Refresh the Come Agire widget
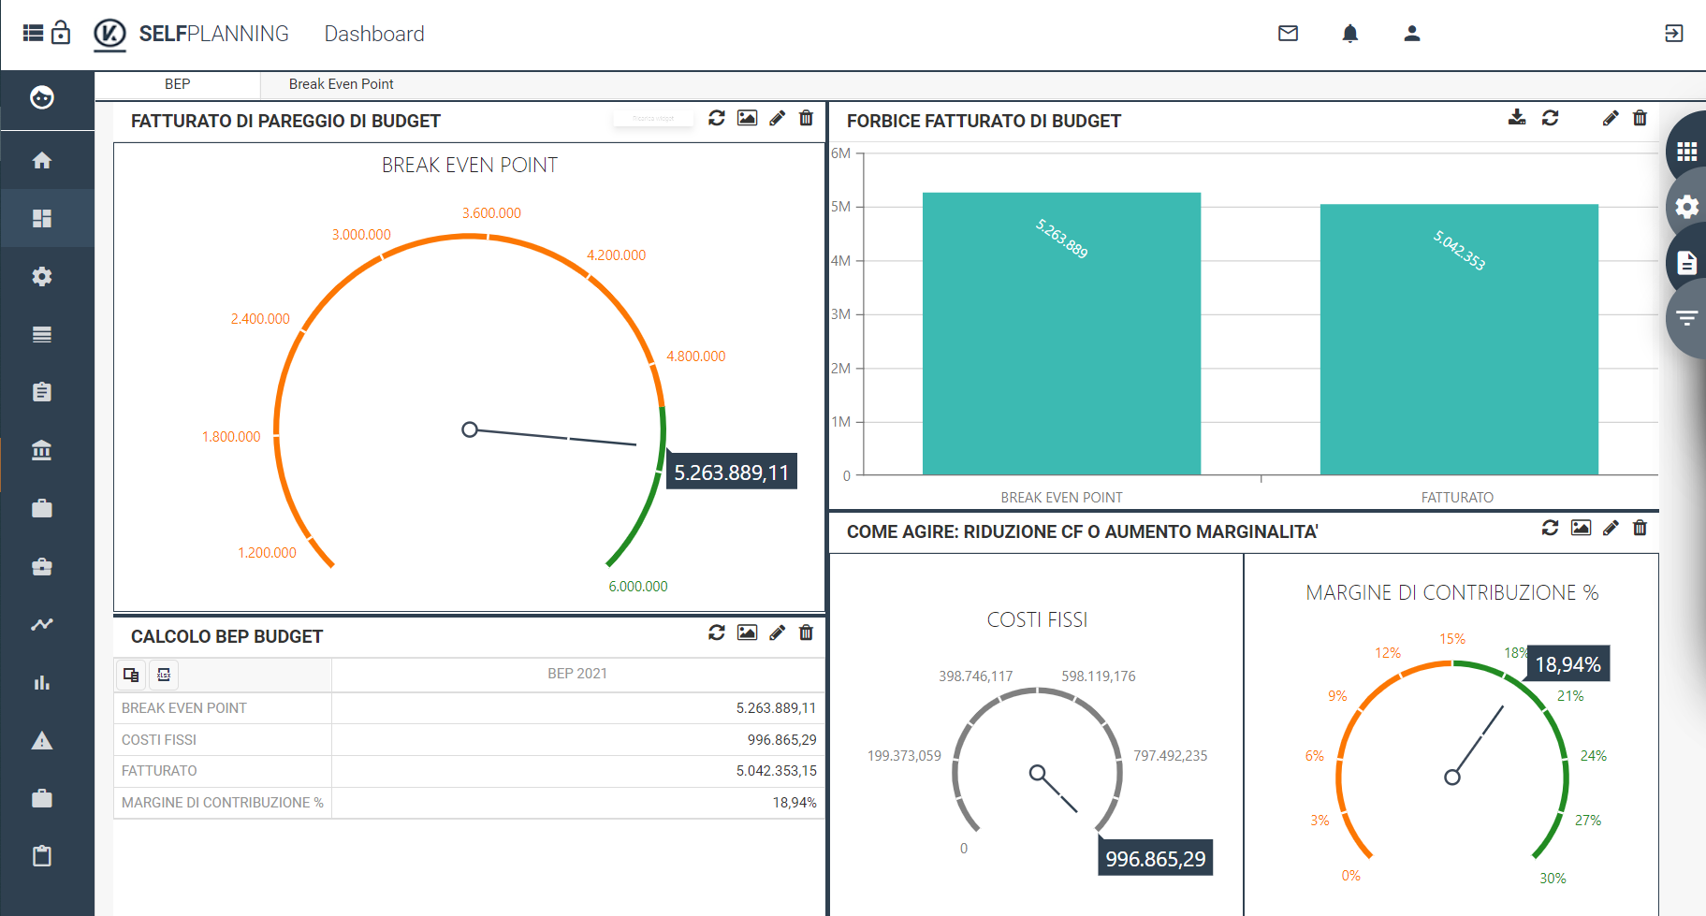This screenshot has width=1706, height=916. (1550, 528)
